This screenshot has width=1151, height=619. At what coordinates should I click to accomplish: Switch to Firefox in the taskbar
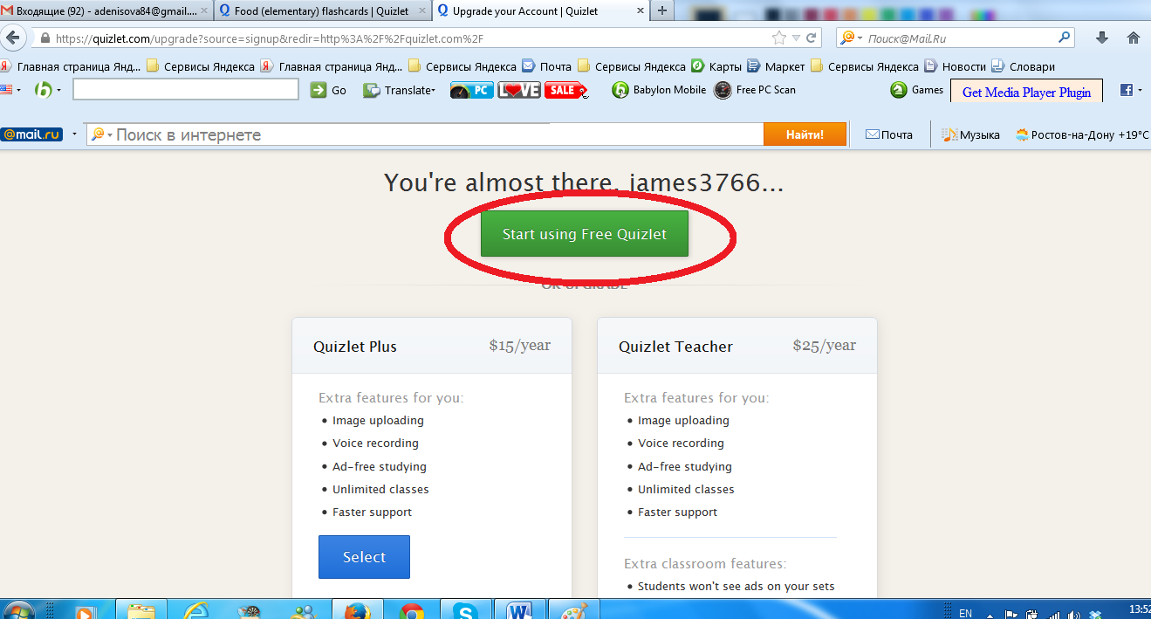coord(357,610)
